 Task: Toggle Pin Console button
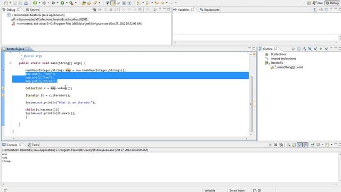pyautogui.click(x=312, y=145)
